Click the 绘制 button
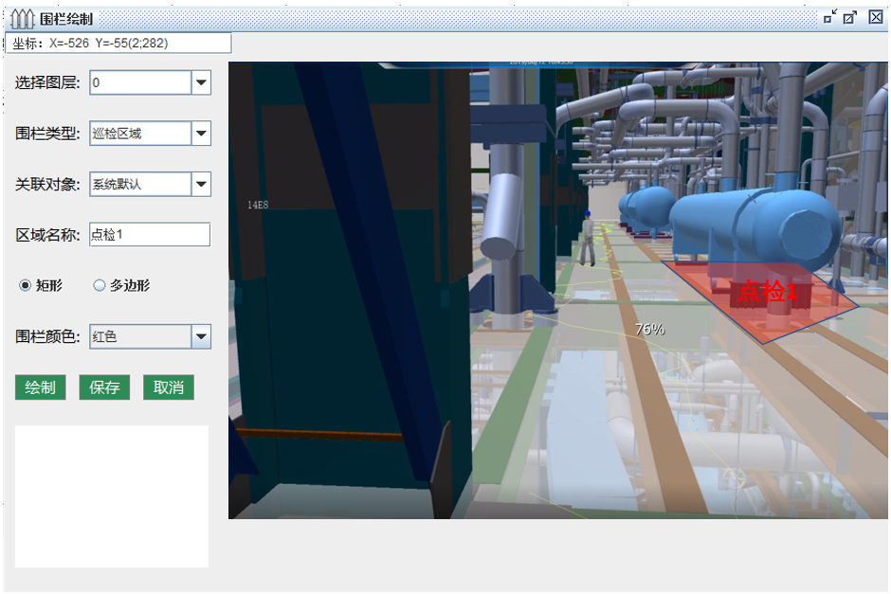891x594 pixels. [40, 387]
